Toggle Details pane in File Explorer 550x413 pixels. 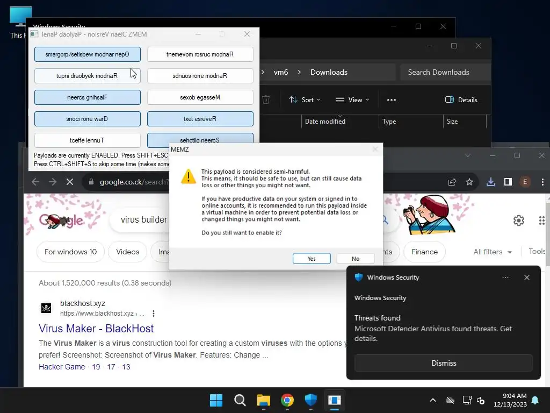[461, 99]
